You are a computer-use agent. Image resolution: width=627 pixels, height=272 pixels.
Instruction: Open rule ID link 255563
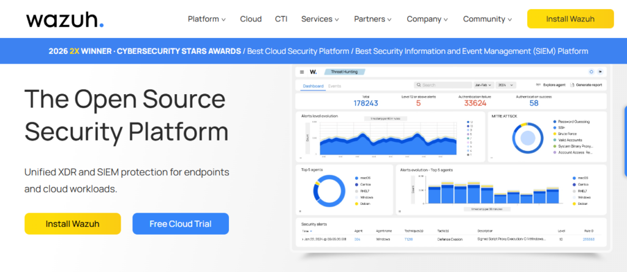pyautogui.click(x=588, y=239)
